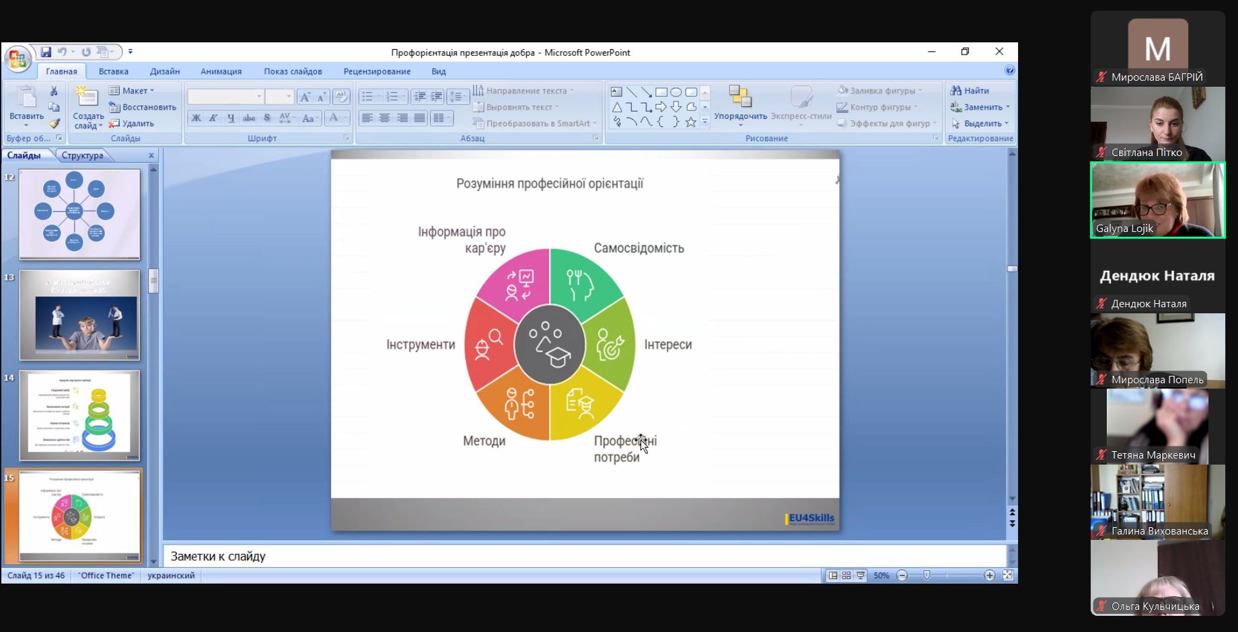Image resolution: width=1238 pixels, height=632 pixels.
Task: Open the Структура outline pane tab
Action: (82, 155)
